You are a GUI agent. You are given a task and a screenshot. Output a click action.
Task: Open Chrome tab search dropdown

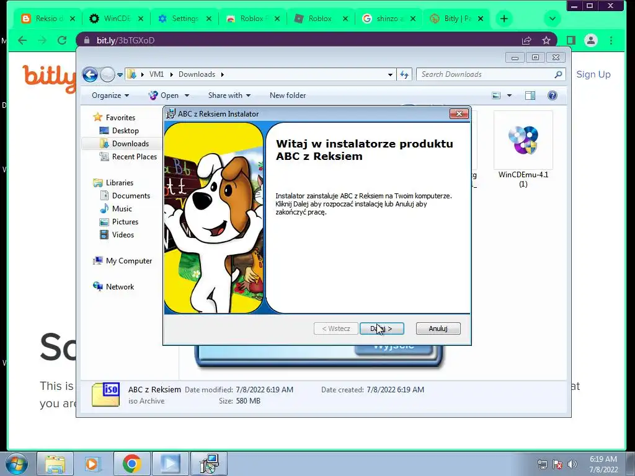pos(553,19)
